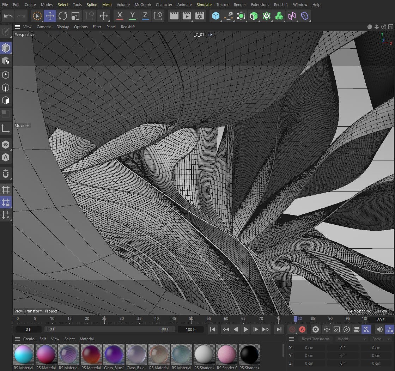Click the Reset Transform button
Image resolution: width=395 pixels, height=371 pixels.
point(315,339)
